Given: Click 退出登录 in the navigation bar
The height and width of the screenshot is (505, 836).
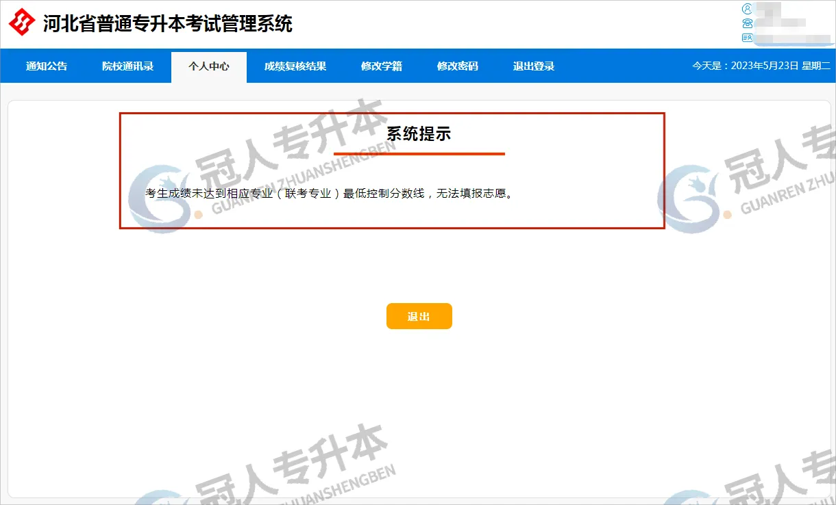Looking at the screenshot, I should point(534,66).
